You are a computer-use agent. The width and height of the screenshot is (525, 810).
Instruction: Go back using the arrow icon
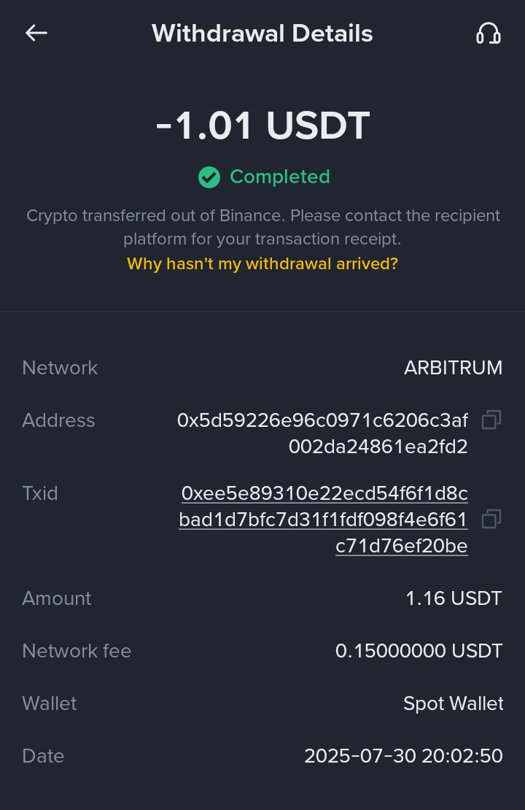[36, 33]
